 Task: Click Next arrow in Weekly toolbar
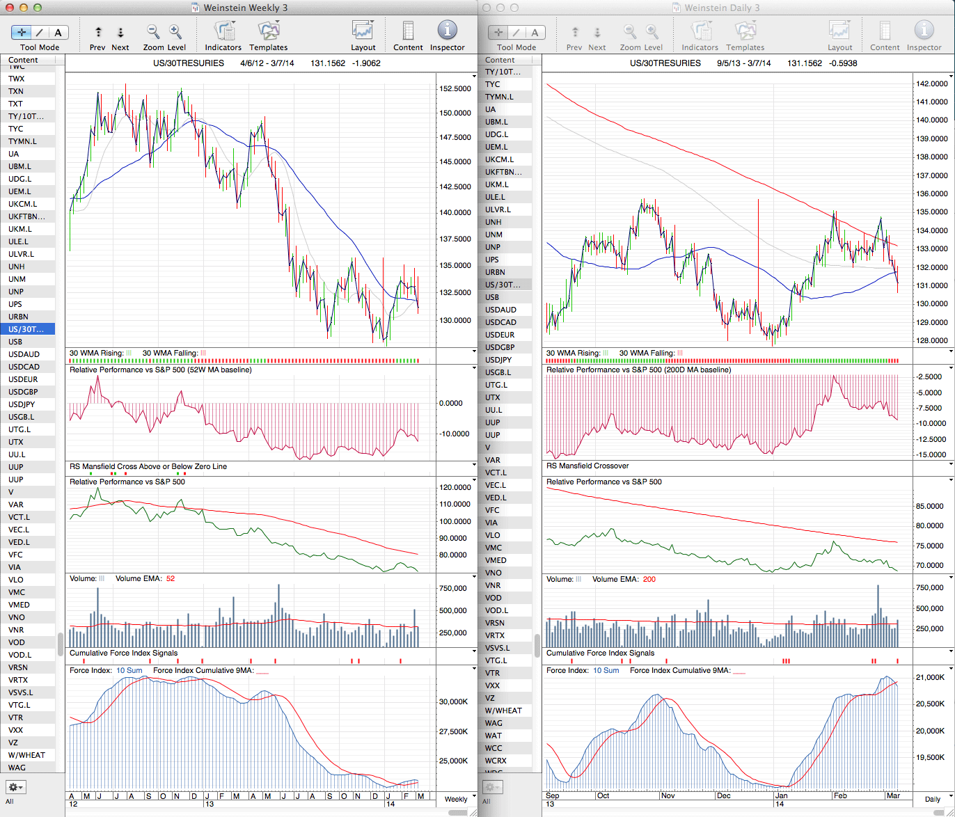[120, 32]
